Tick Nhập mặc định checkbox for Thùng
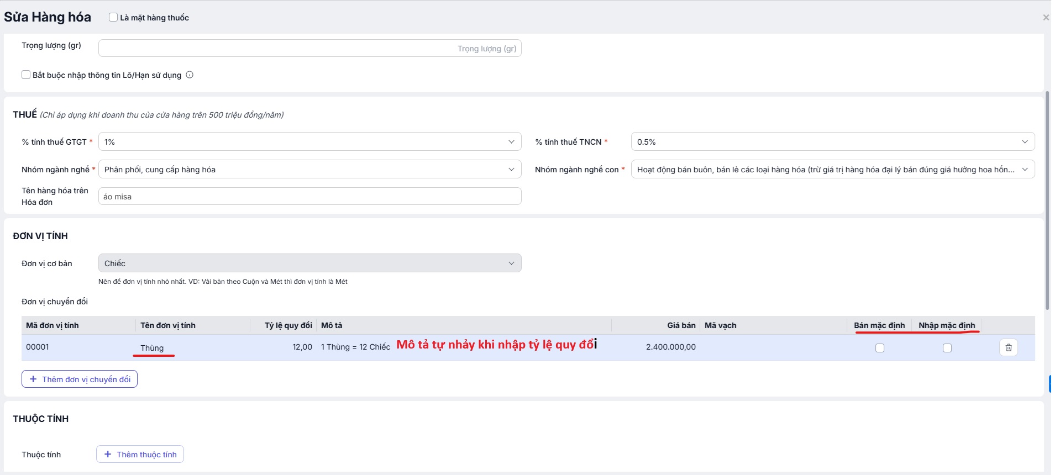 click(947, 348)
